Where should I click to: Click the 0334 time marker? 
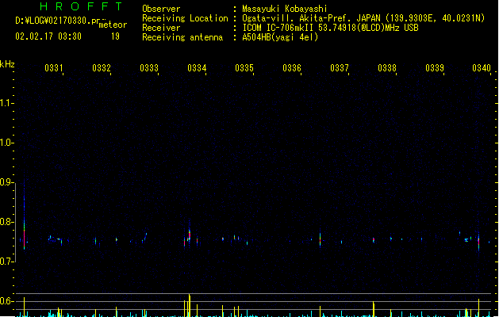click(197, 67)
